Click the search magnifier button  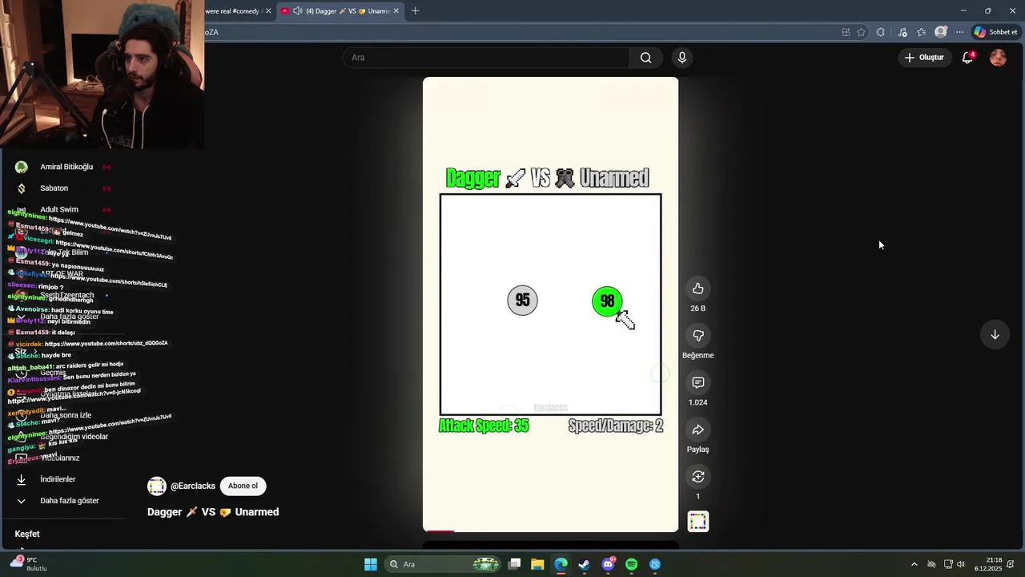[645, 58]
